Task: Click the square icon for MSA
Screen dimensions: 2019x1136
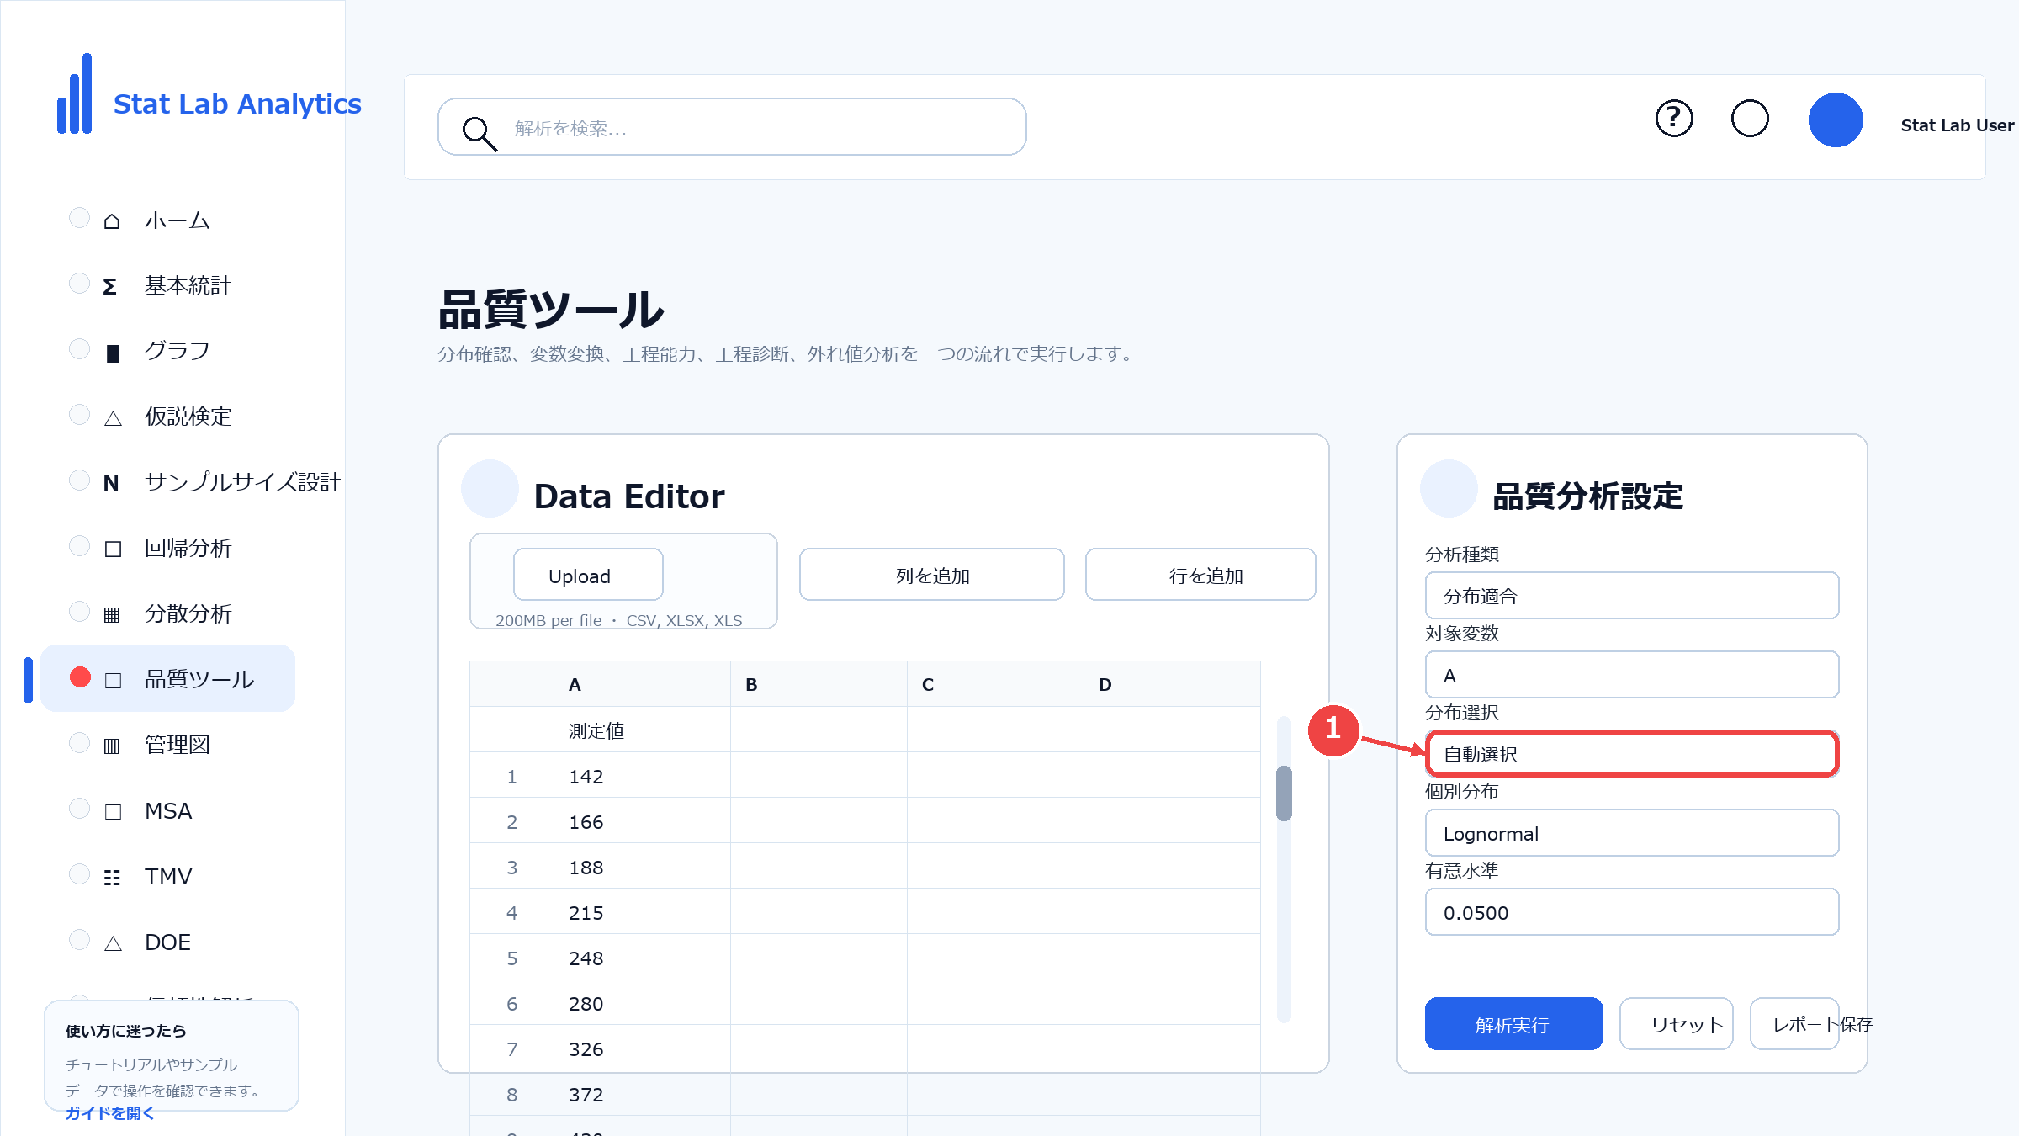Action: pyautogui.click(x=113, y=812)
